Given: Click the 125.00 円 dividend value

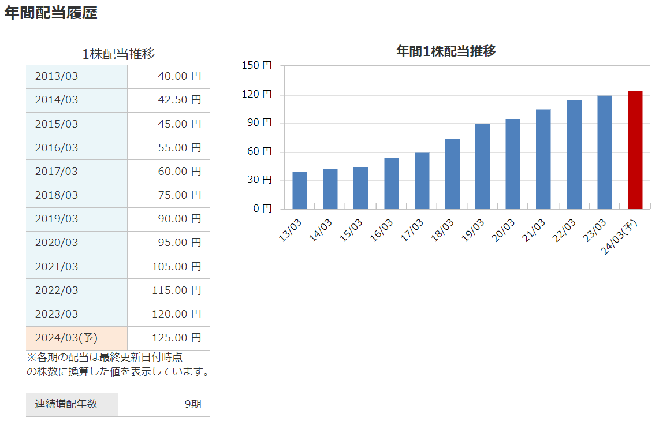Looking at the screenshot, I should 176,338.
